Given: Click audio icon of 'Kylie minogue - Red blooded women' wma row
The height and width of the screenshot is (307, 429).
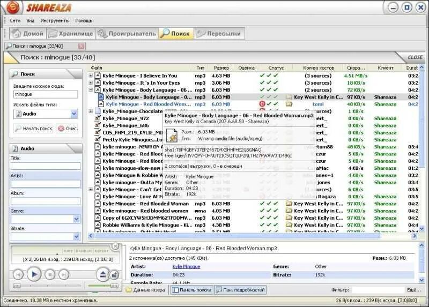Looking at the screenshot, I should point(98,211).
